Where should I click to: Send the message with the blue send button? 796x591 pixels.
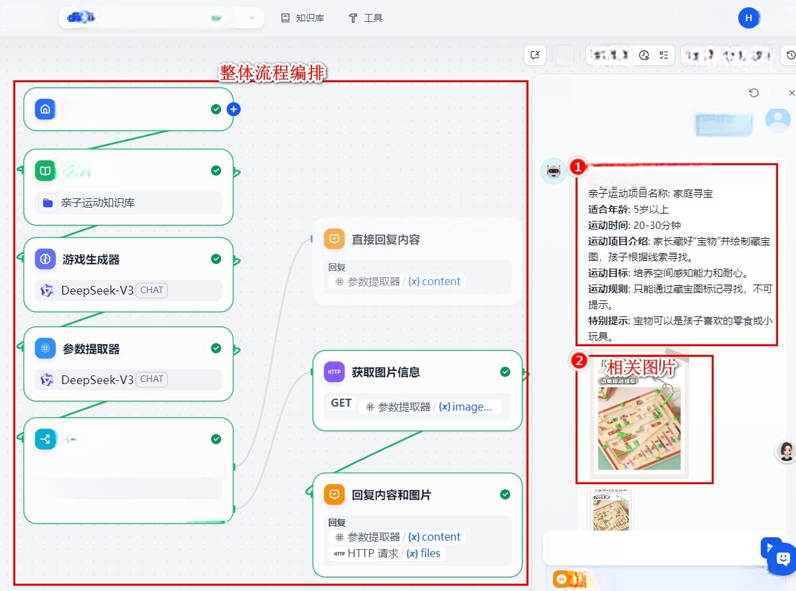(x=769, y=547)
